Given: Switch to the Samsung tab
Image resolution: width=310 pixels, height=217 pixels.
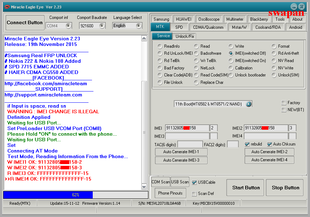Looking at the screenshot, I should tap(161, 19).
